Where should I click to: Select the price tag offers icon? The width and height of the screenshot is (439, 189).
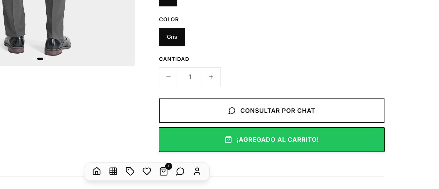[x=130, y=171]
